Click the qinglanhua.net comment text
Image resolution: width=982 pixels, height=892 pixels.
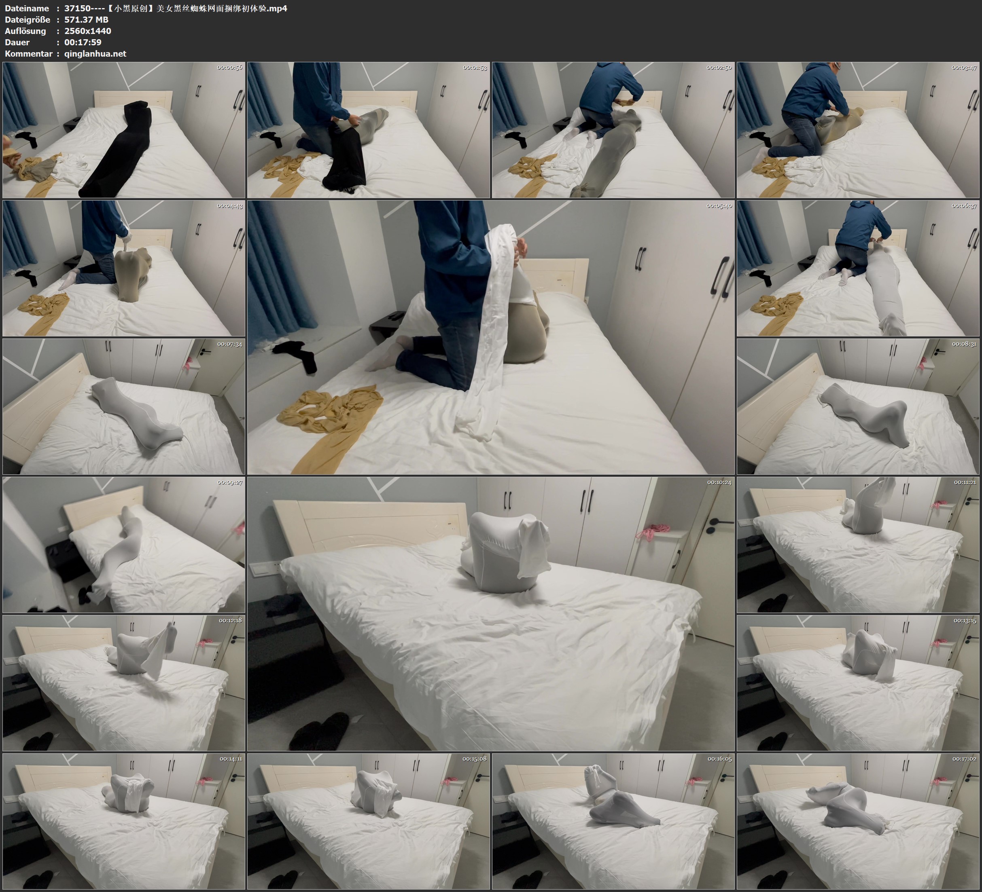[x=95, y=54]
